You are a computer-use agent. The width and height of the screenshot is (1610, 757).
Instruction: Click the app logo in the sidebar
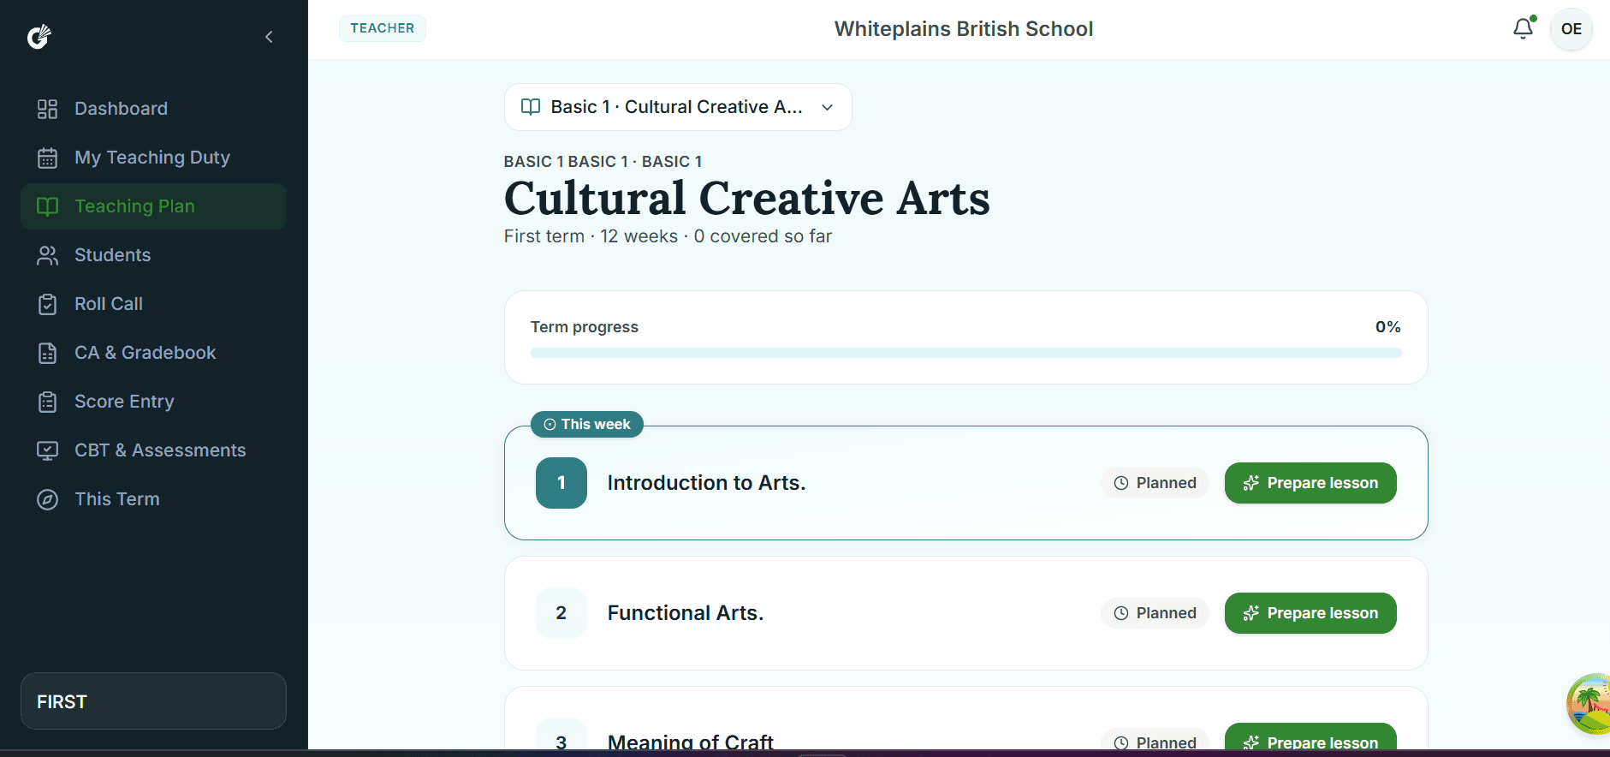tap(39, 37)
